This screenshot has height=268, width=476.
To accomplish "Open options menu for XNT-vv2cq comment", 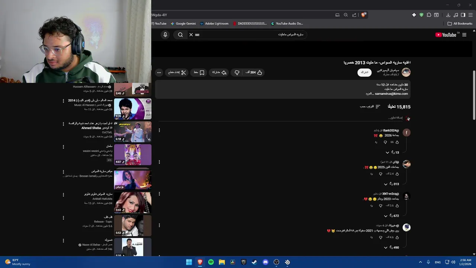I will (x=159, y=194).
